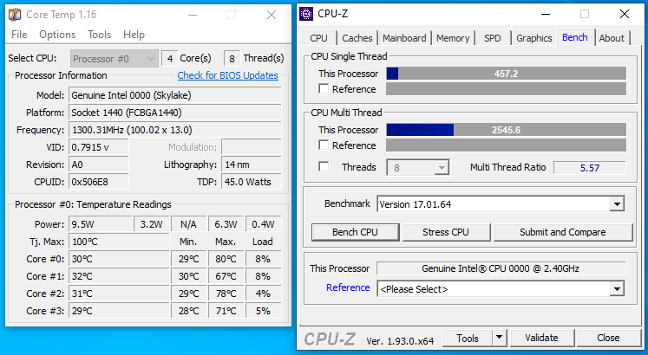Open the Caches tab
Screen dimensions: 648x355
coord(357,38)
